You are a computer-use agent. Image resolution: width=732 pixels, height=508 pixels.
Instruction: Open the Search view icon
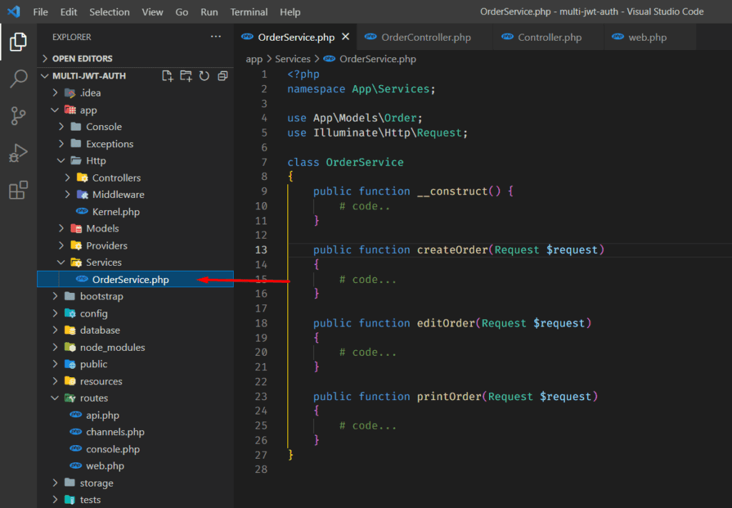(x=18, y=79)
